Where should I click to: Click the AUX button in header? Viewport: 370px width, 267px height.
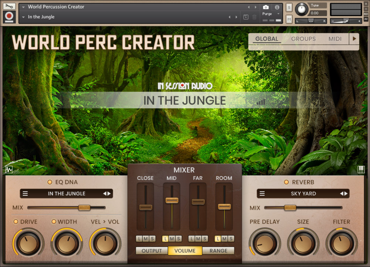tap(366, 14)
